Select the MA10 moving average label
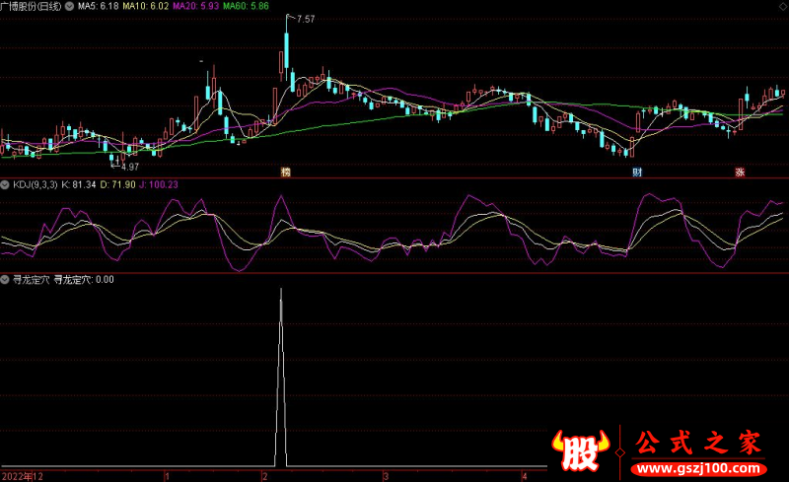Image resolution: width=789 pixels, height=482 pixels. (146, 6)
